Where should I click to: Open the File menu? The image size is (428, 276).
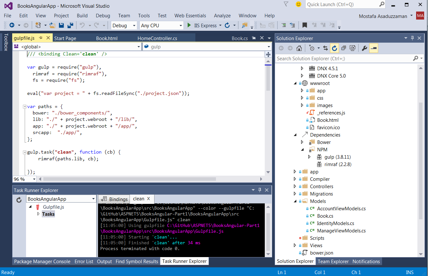click(7, 15)
